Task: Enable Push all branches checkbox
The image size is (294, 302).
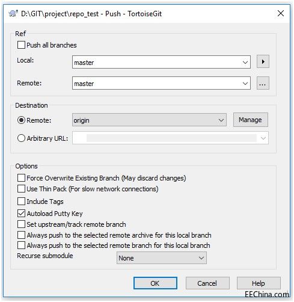Action: (x=21, y=45)
